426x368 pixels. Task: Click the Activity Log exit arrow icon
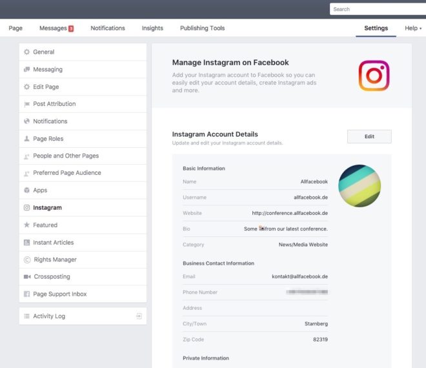coord(139,316)
